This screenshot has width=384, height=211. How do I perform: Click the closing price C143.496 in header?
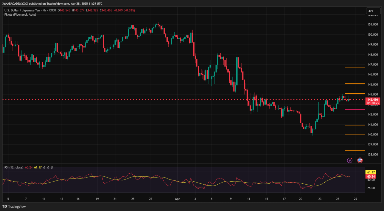coord(106,10)
